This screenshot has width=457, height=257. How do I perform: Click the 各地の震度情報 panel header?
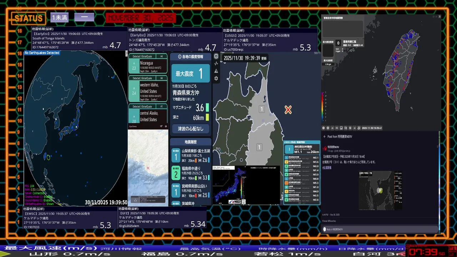[191, 57]
